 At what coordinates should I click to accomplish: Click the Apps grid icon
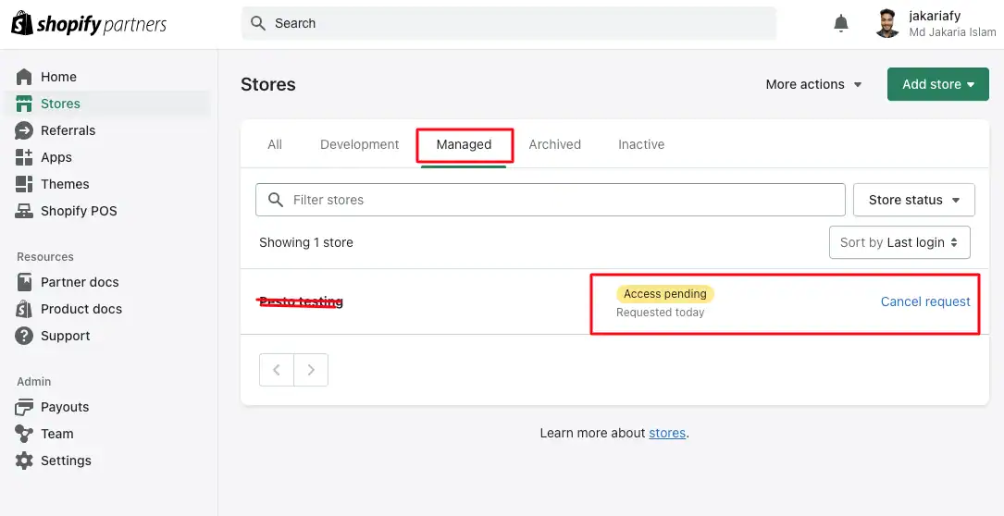(24, 157)
